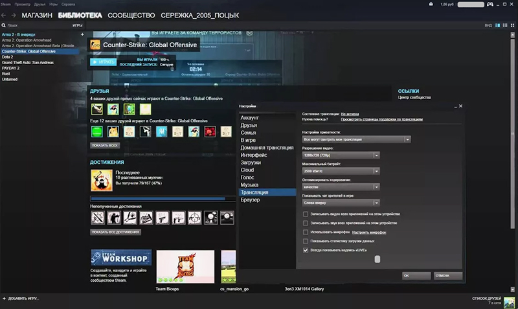This screenshot has height=309, width=518.
Task: Click the plus icon next to ДОБАВИТЬ ИГРУ
Action: pos(4,299)
